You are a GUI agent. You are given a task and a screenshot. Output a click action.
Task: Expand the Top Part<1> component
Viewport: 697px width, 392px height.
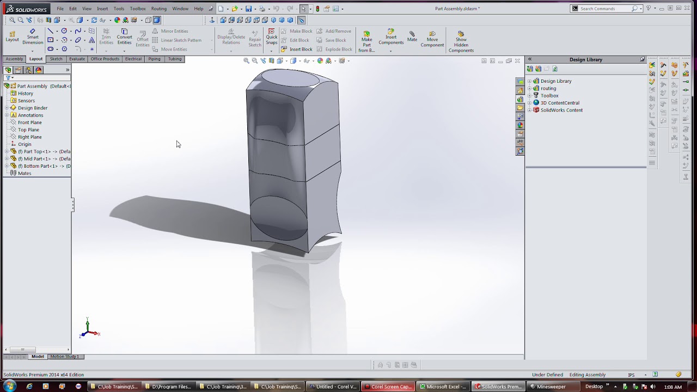coord(7,151)
